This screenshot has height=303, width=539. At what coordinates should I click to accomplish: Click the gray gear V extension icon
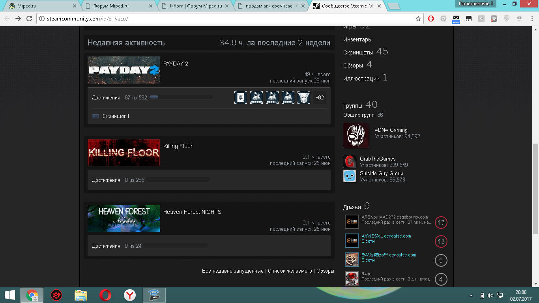pyautogui.click(x=443, y=19)
